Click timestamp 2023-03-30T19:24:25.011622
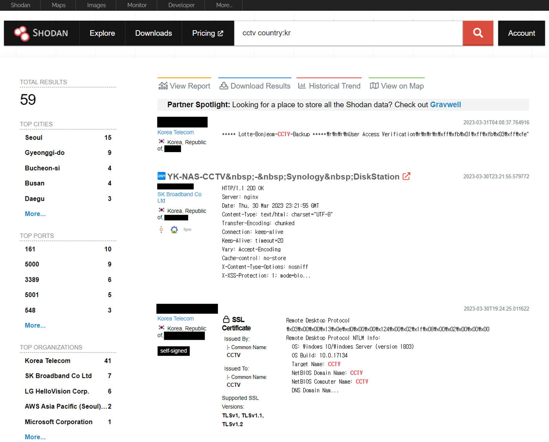 point(496,309)
